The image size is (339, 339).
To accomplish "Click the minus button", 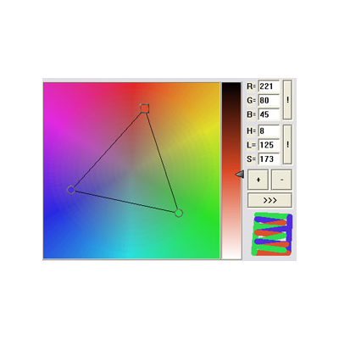I will coord(281,180).
